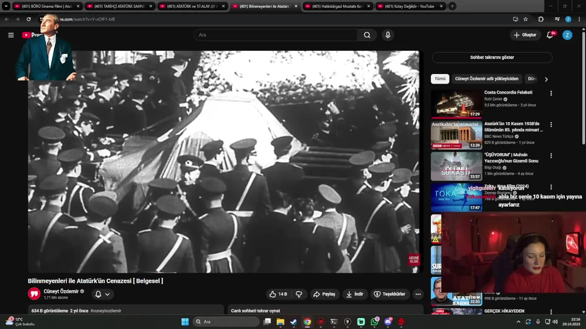Open the TOKA kısa film thumbnail
Screen dimensions: 586x329
[x=456, y=197]
